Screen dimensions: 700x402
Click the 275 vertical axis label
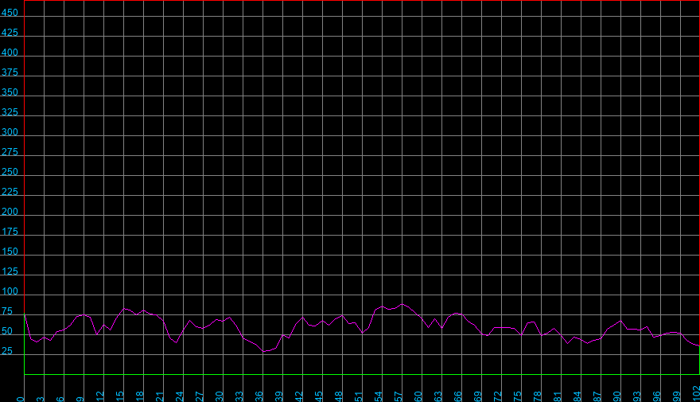click(x=10, y=152)
